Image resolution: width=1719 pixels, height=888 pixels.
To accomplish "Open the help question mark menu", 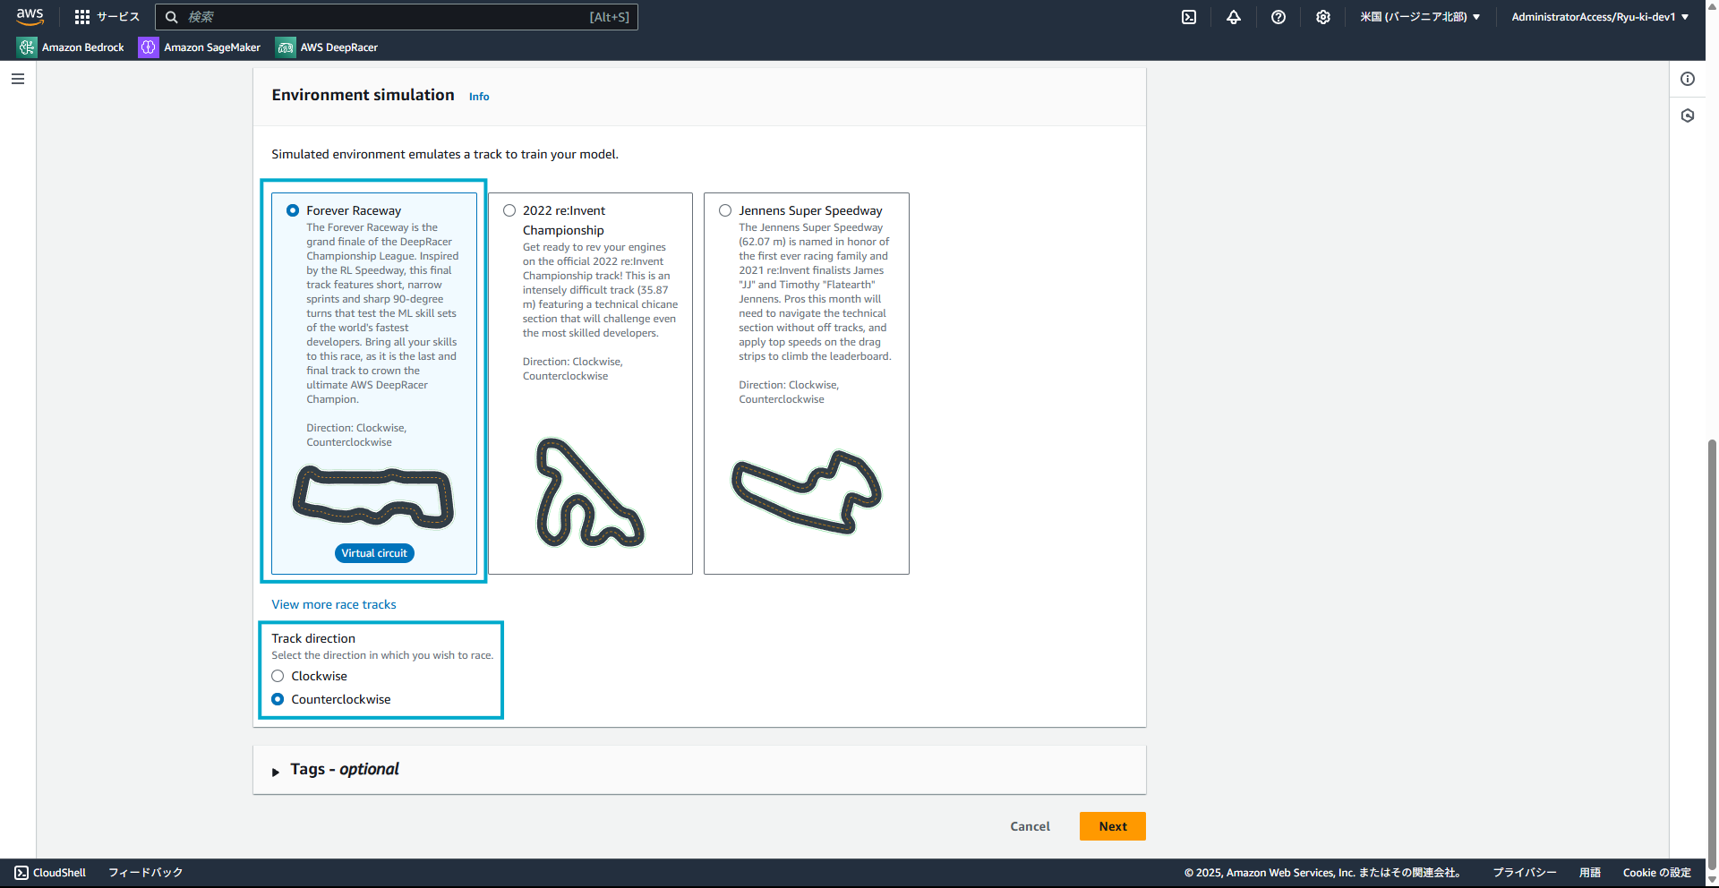I will (x=1279, y=17).
